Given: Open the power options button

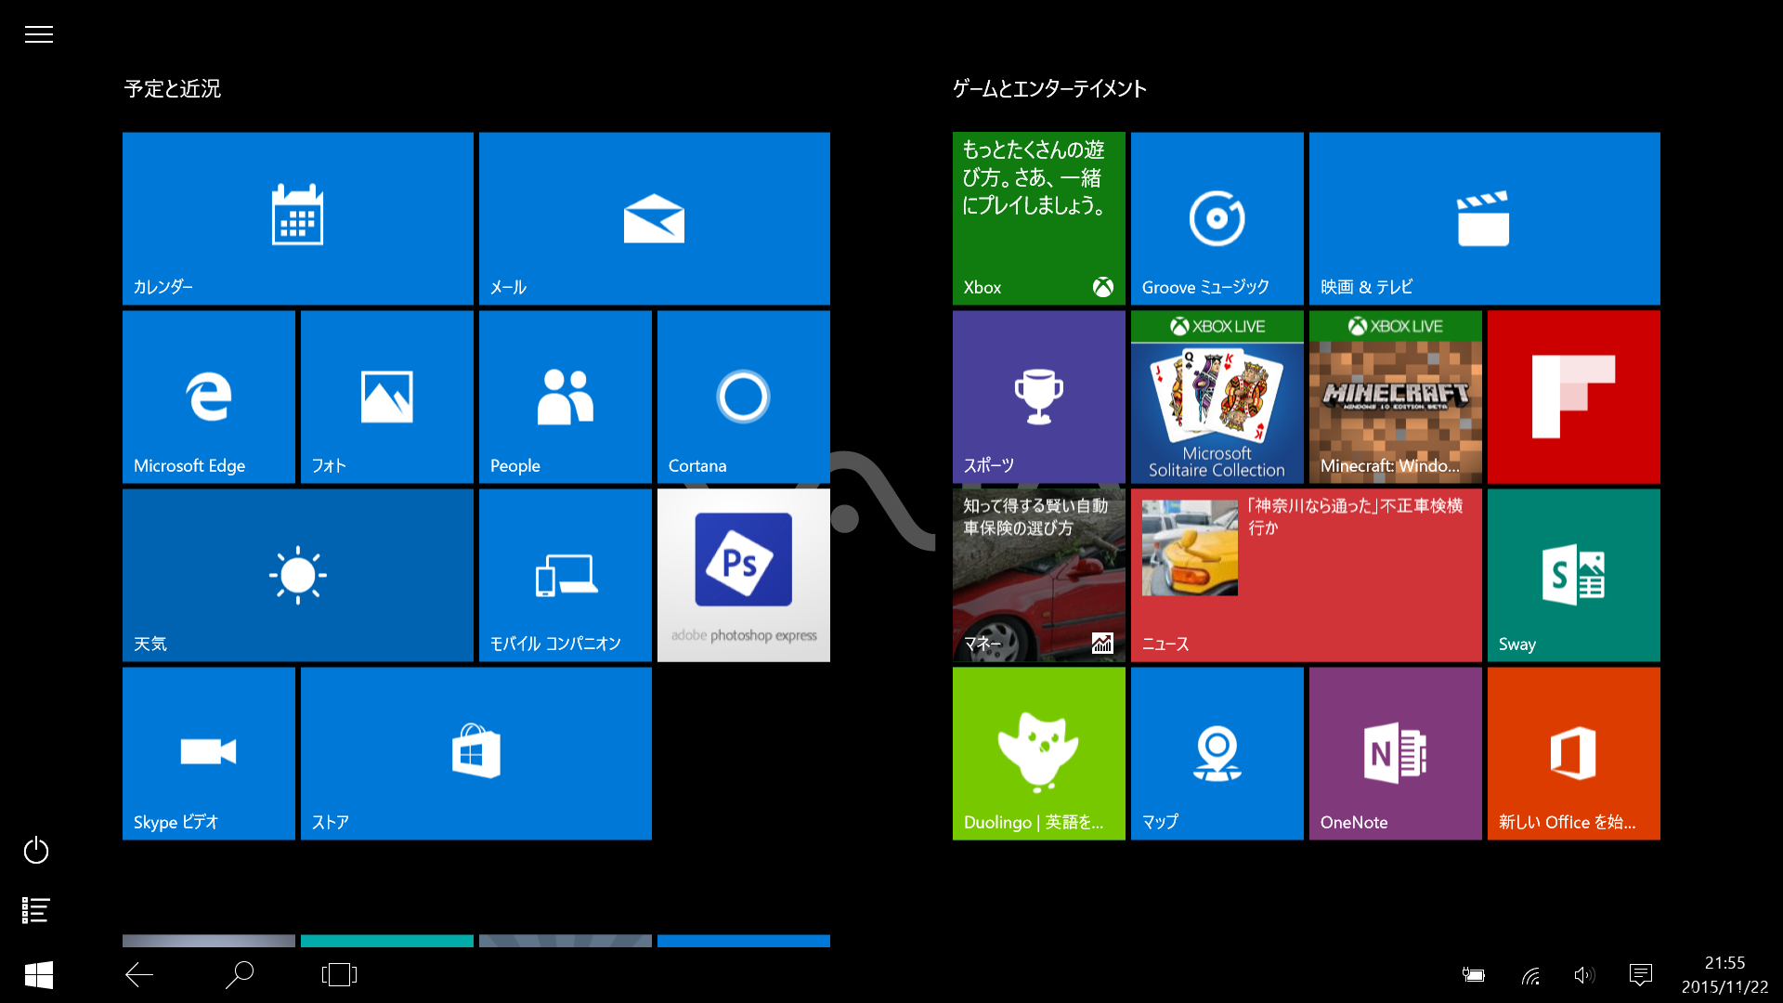Looking at the screenshot, I should (x=36, y=850).
